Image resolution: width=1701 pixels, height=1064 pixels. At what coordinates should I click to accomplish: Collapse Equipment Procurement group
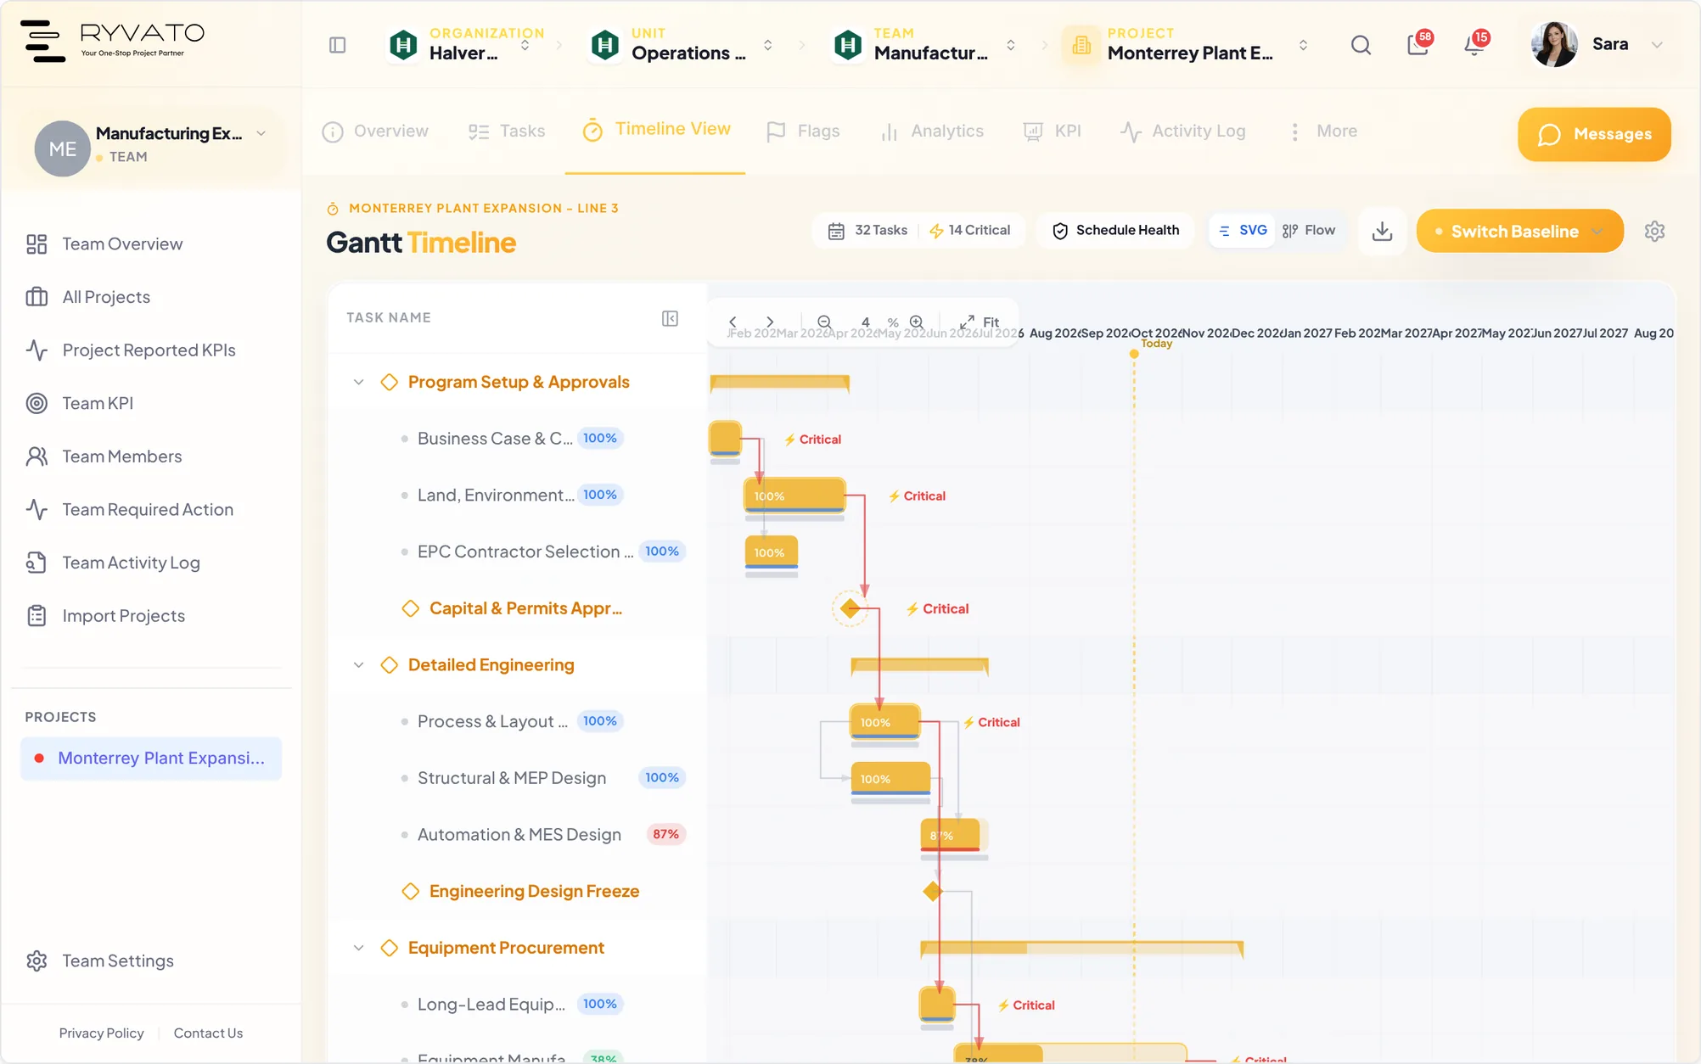coord(359,948)
